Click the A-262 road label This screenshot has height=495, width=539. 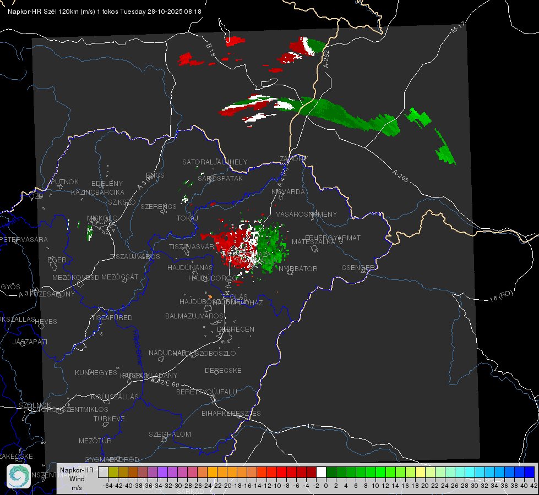point(326,59)
